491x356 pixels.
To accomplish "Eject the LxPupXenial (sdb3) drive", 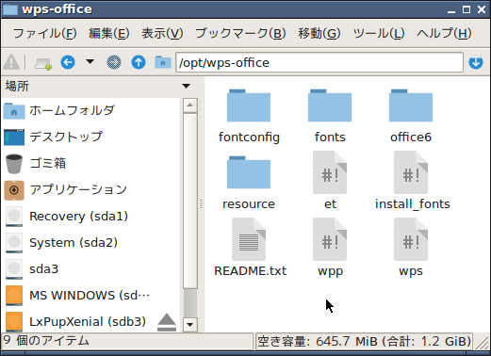I will pos(167,322).
